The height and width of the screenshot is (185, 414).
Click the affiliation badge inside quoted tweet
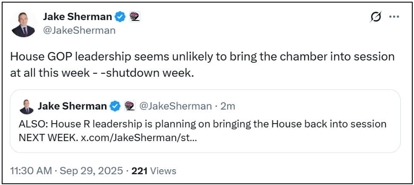[129, 106]
